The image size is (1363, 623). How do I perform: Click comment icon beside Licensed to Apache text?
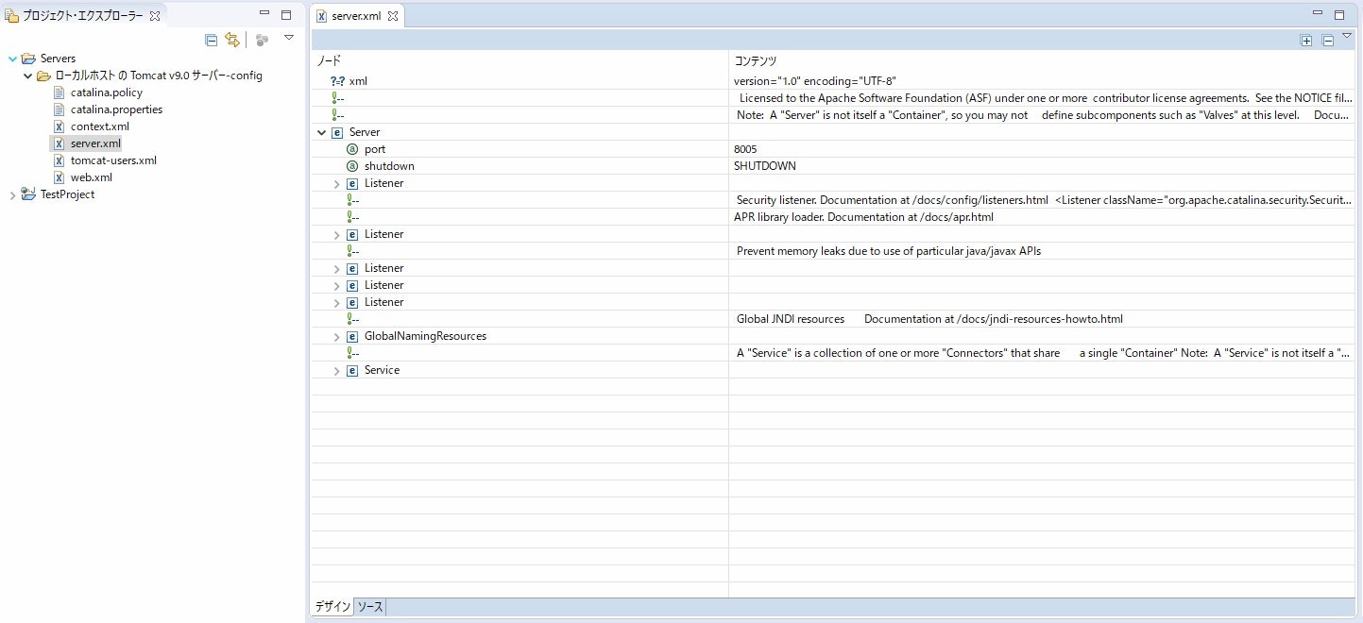(x=337, y=98)
